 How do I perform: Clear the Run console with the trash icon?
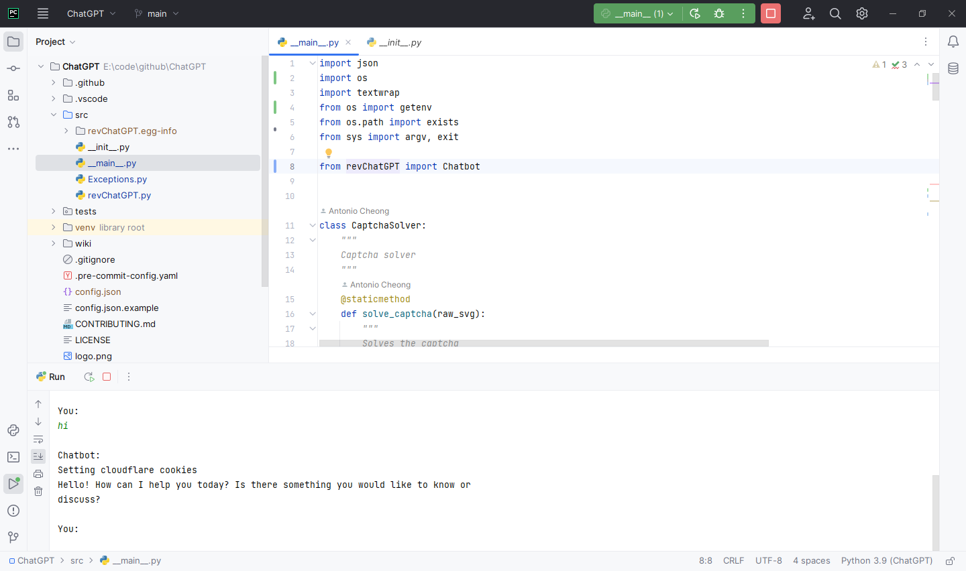click(x=38, y=491)
